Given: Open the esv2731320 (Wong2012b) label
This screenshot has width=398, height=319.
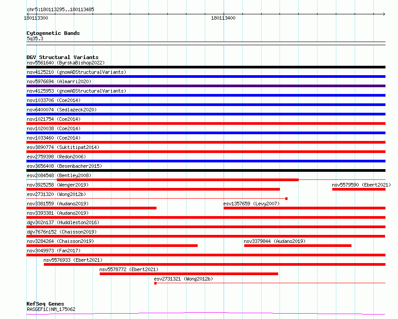Looking at the screenshot, I should [x=56, y=194].
